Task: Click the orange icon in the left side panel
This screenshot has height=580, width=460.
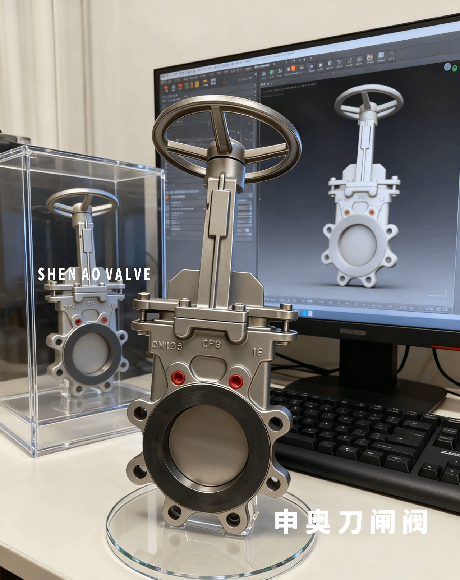Action: (x=167, y=197)
